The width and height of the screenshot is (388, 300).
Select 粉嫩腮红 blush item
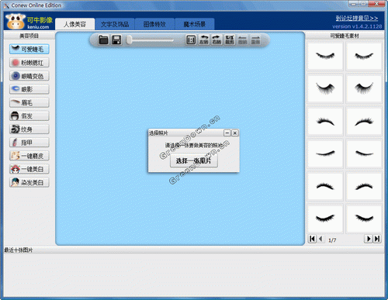click(x=29, y=63)
